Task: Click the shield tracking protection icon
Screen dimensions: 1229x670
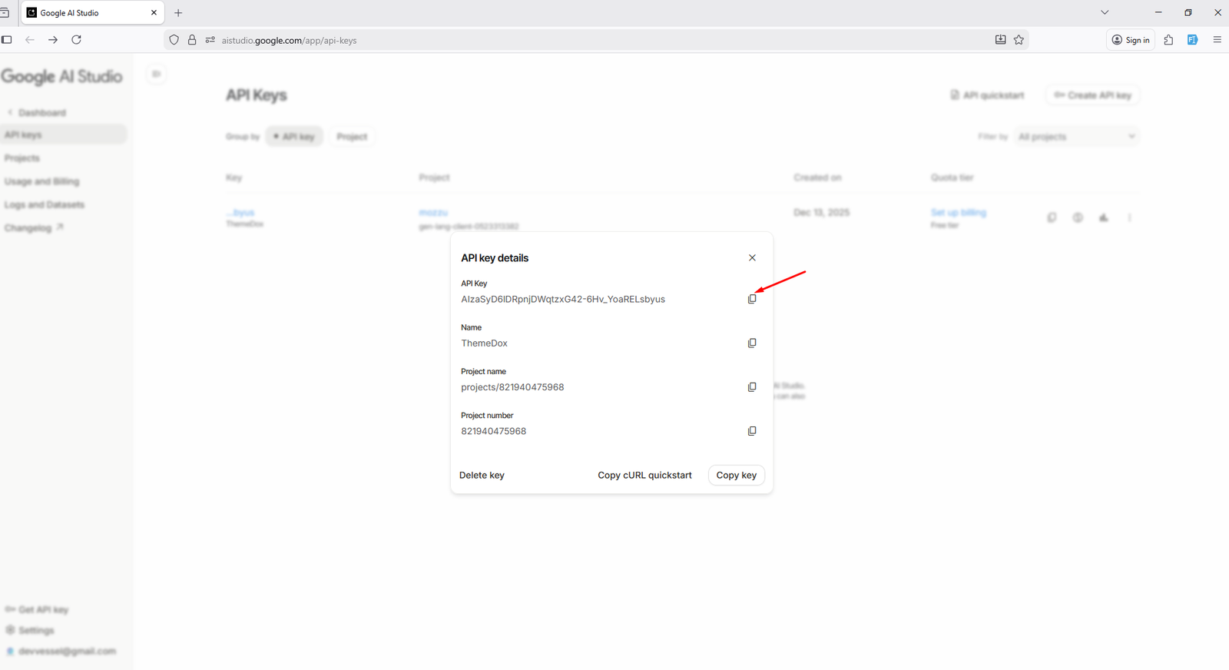Action: pyautogui.click(x=174, y=40)
